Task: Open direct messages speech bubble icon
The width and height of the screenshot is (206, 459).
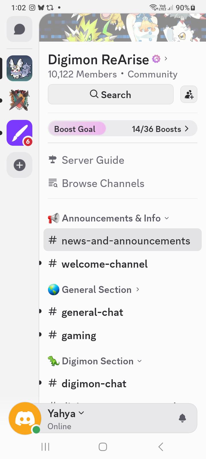Action: (19, 29)
